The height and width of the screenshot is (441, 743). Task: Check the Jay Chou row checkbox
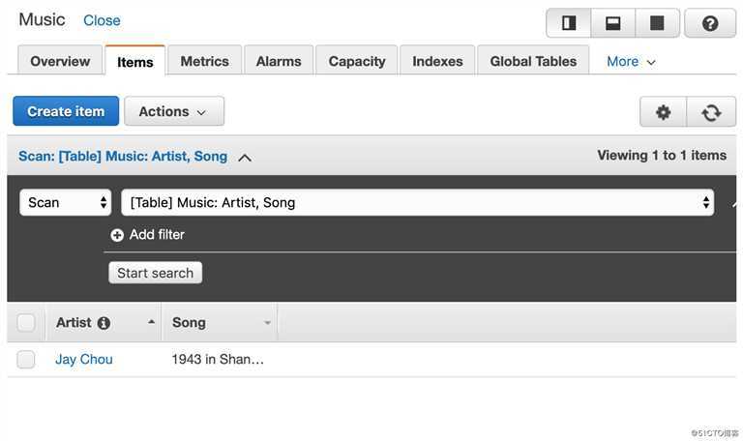[x=26, y=360]
